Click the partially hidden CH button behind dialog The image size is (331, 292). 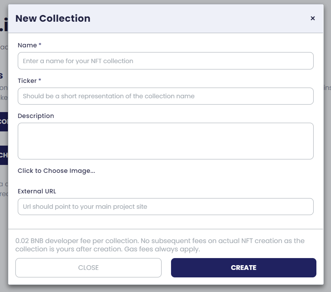point(4,155)
